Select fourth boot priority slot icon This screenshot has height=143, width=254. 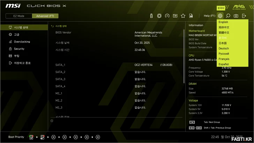[x=65, y=137]
